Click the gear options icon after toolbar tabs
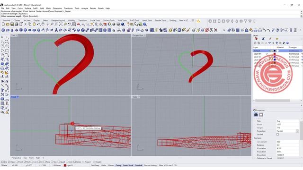The width and height of the screenshot is (303, 170). click(x=193, y=20)
